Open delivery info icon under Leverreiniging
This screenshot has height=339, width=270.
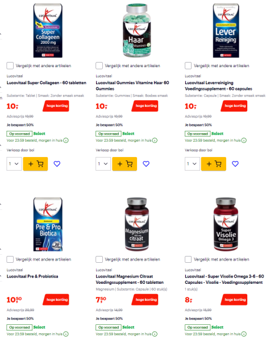tap(244, 140)
